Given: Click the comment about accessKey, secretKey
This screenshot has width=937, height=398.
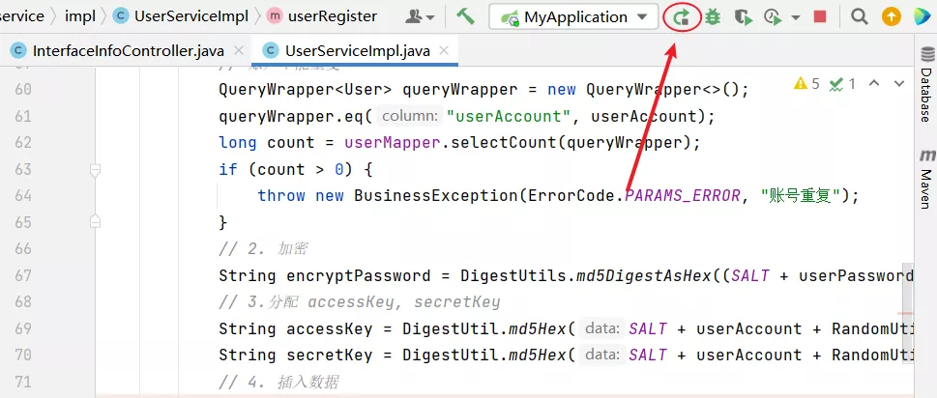Looking at the screenshot, I should click(x=359, y=302).
